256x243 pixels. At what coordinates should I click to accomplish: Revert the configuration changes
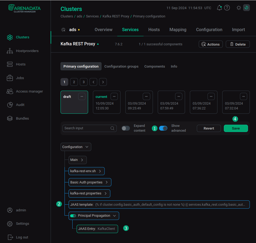(209, 128)
